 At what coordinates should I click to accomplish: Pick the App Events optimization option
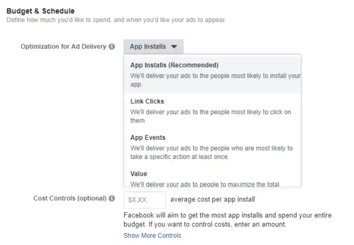click(x=148, y=138)
